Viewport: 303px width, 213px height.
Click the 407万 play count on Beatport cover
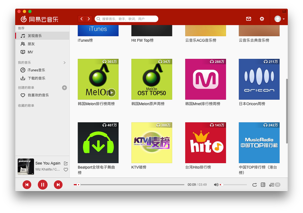(x=109, y=125)
